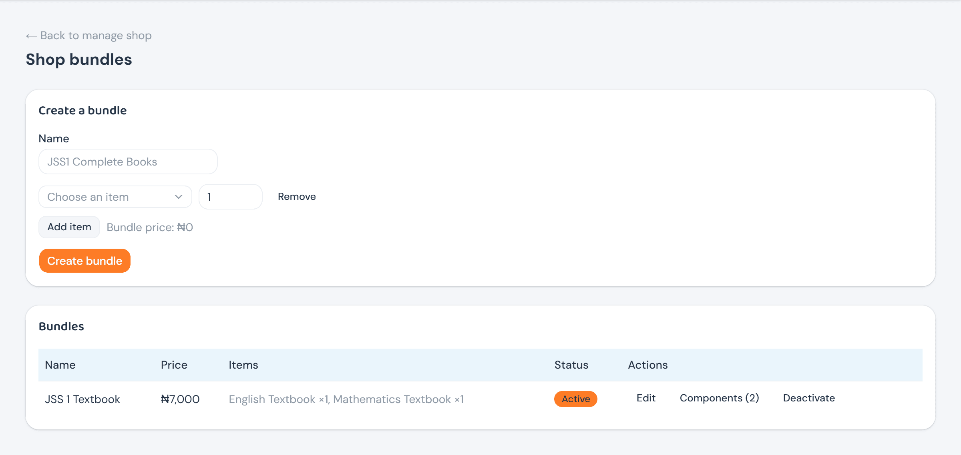
Task: Click the Bundles section heading
Action: (x=61, y=326)
